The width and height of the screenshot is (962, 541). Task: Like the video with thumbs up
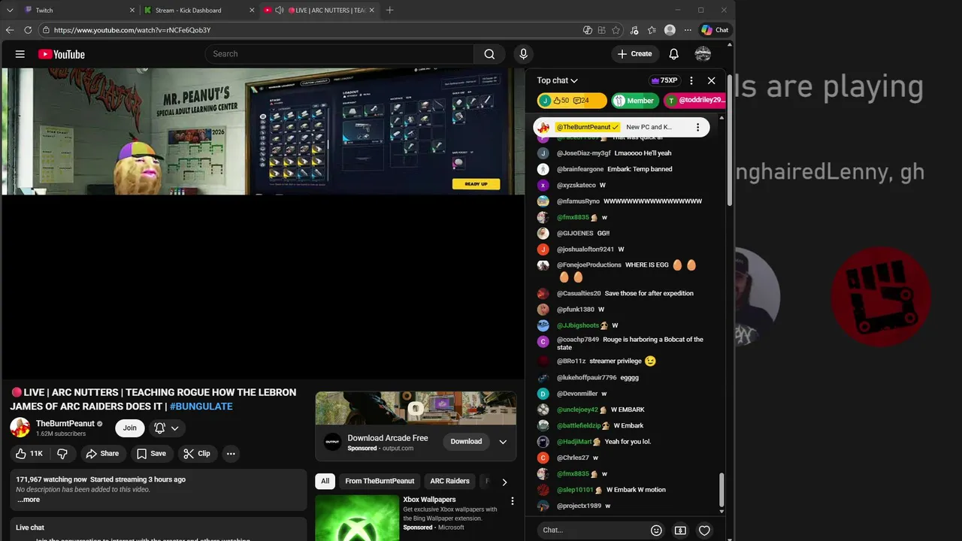[x=29, y=454]
